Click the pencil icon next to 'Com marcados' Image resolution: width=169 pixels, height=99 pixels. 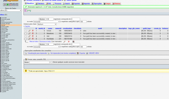click(64, 41)
